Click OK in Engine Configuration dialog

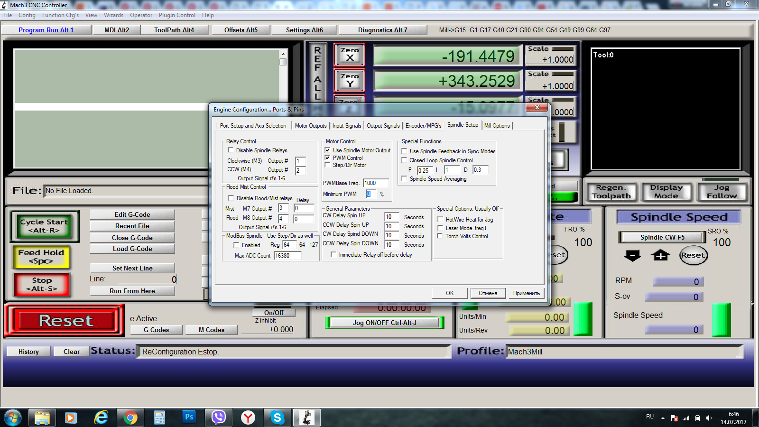tap(450, 293)
